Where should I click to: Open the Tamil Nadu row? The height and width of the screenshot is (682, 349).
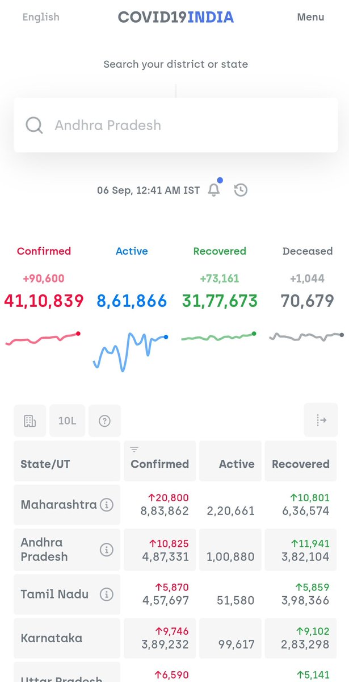(175, 594)
